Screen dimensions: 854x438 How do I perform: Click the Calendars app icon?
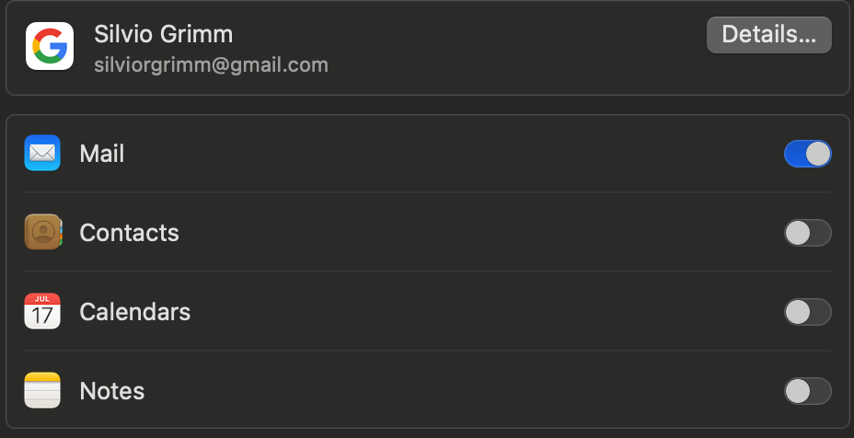[42, 312]
